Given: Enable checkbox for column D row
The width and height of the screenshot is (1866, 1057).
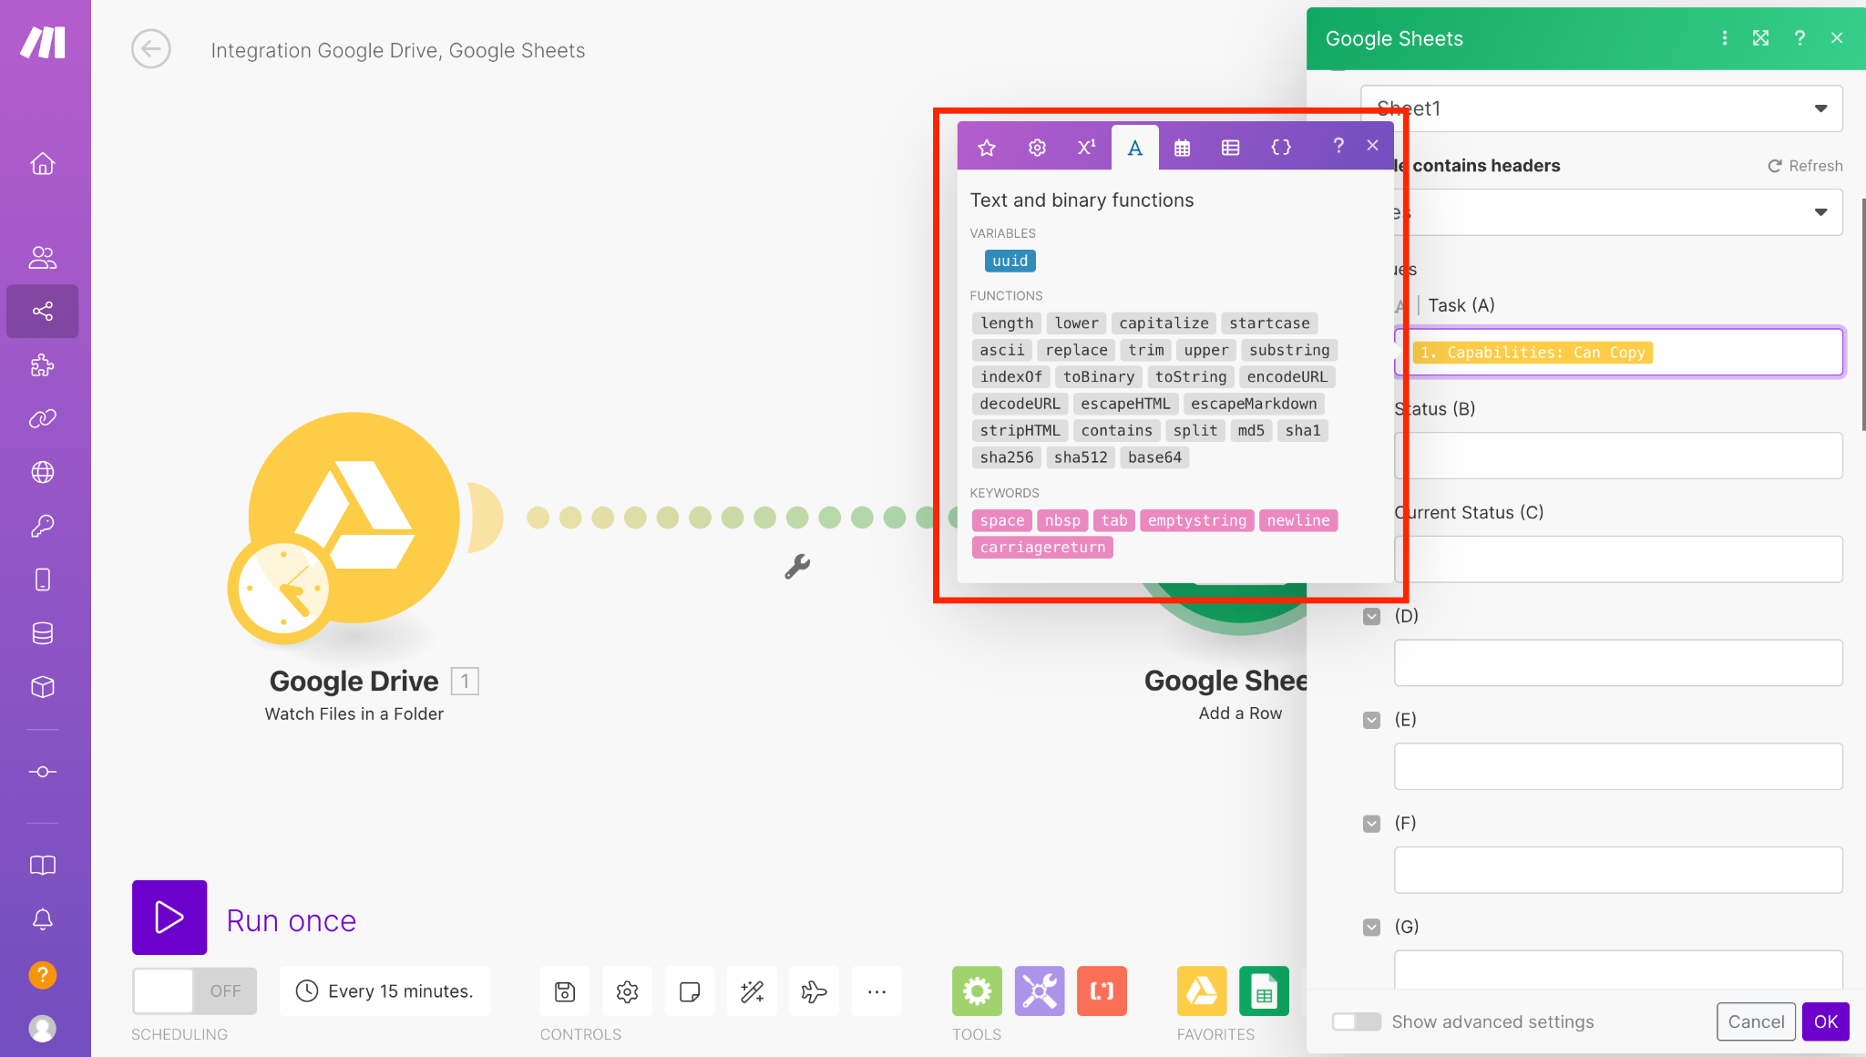Looking at the screenshot, I should point(1371,616).
